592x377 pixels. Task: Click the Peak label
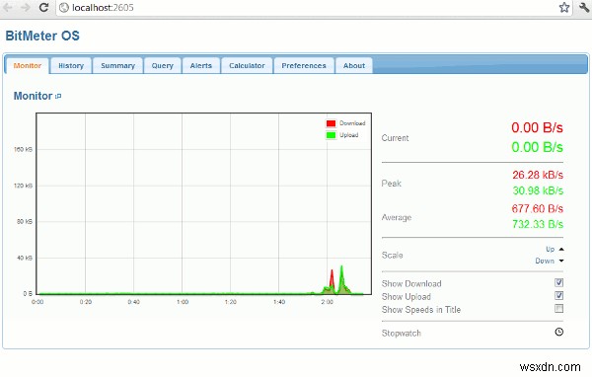[391, 184]
